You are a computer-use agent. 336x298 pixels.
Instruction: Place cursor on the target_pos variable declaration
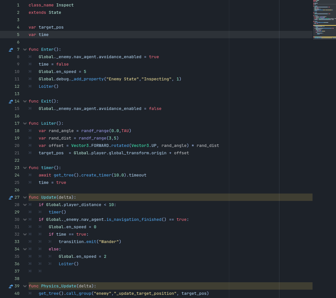pyautogui.click(x=51, y=27)
